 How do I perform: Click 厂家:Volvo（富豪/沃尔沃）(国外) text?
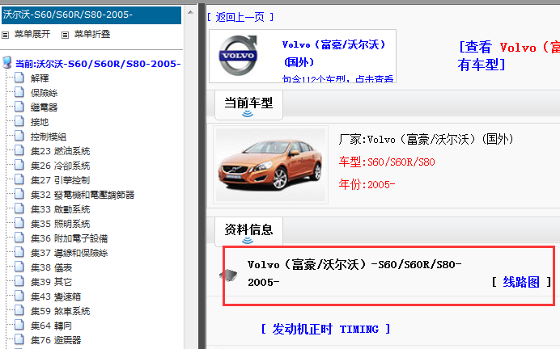[x=426, y=139]
